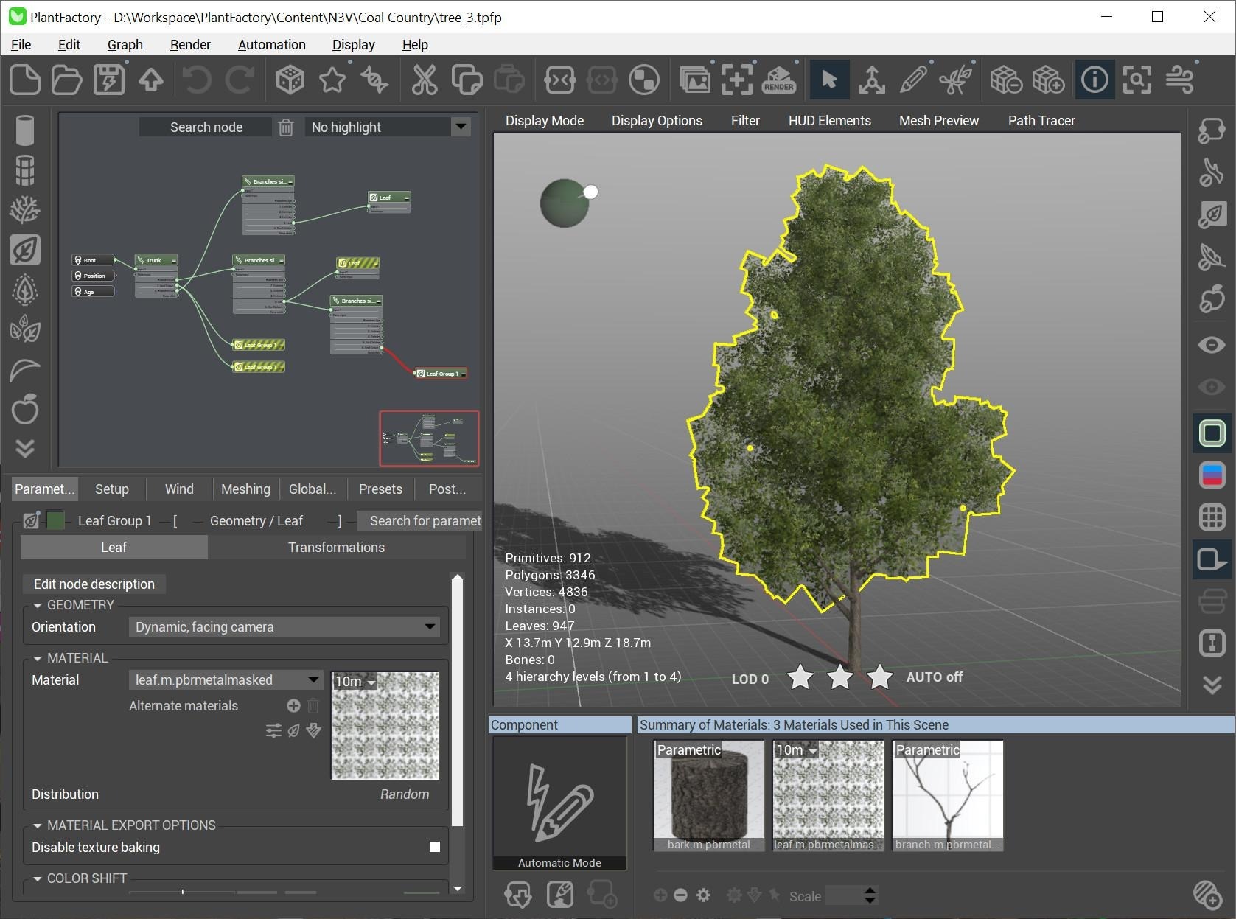Click the trash icon beside Search node
Screen dimensions: 1236x919
286,127
